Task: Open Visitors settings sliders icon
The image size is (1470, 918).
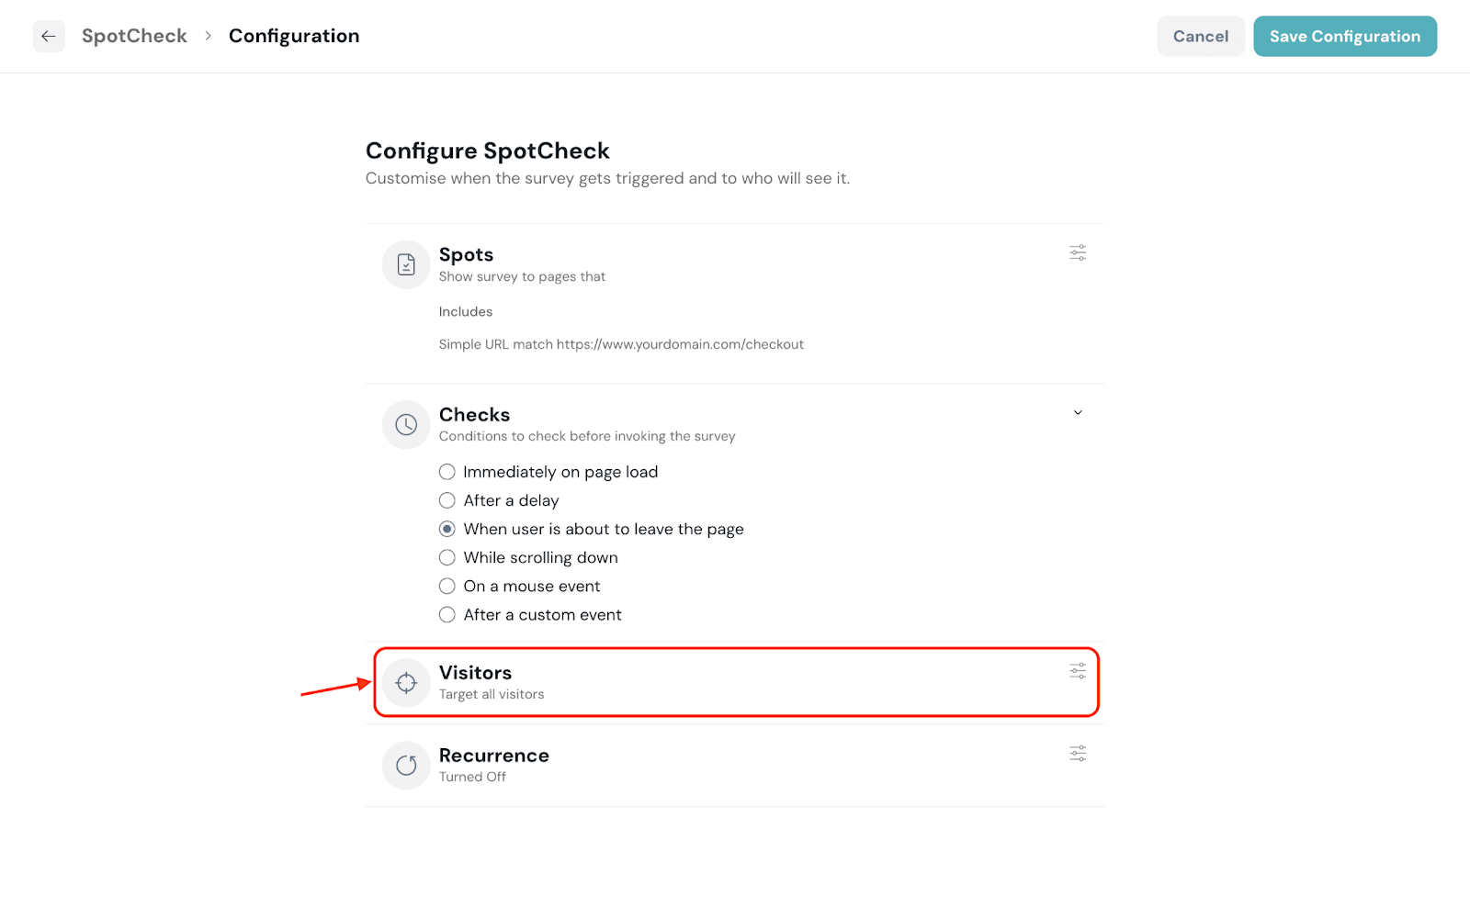Action: [x=1078, y=671]
